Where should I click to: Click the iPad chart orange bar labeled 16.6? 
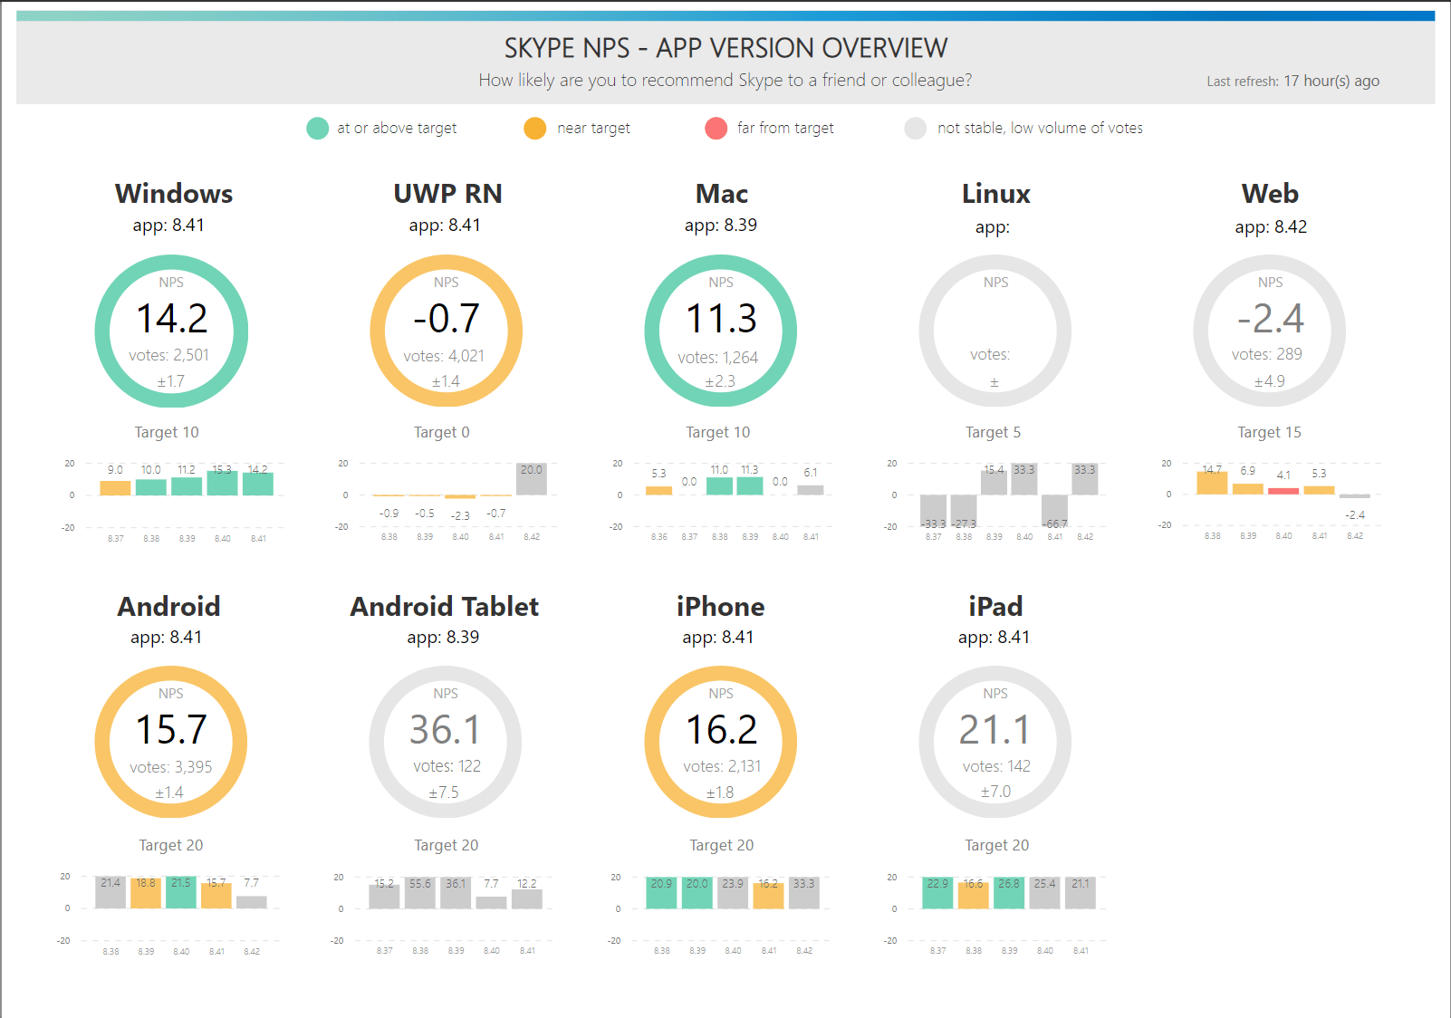(x=973, y=896)
